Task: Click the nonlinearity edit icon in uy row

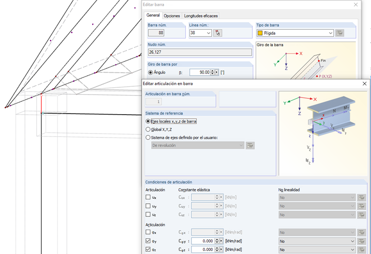Action: coord(361,206)
